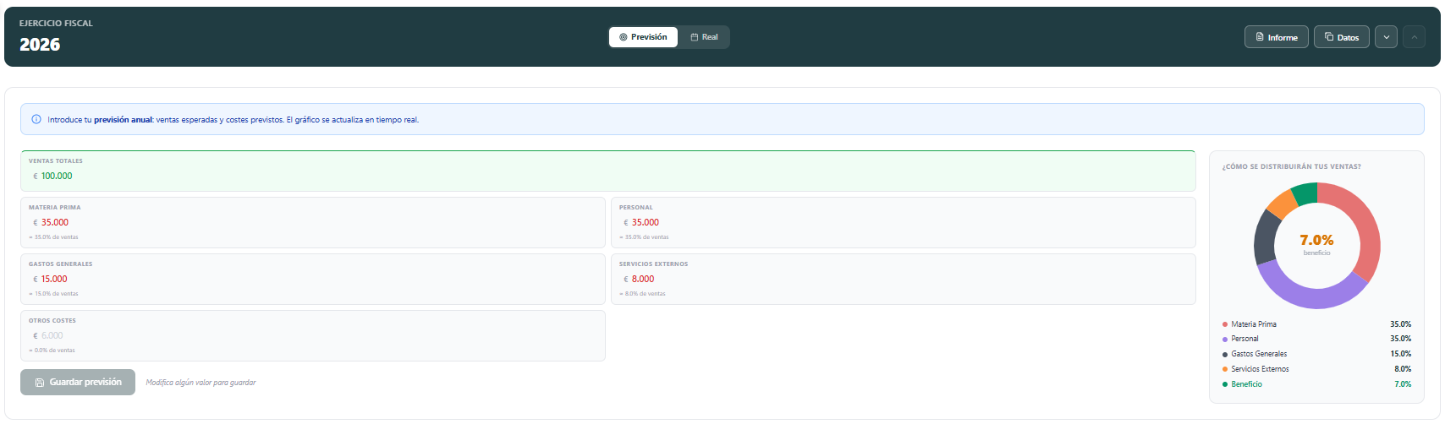The height and width of the screenshot is (424, 1445).
Task: Click the 'Modifica algún valor para guardar' hint
Action: (x=201, y=383)
